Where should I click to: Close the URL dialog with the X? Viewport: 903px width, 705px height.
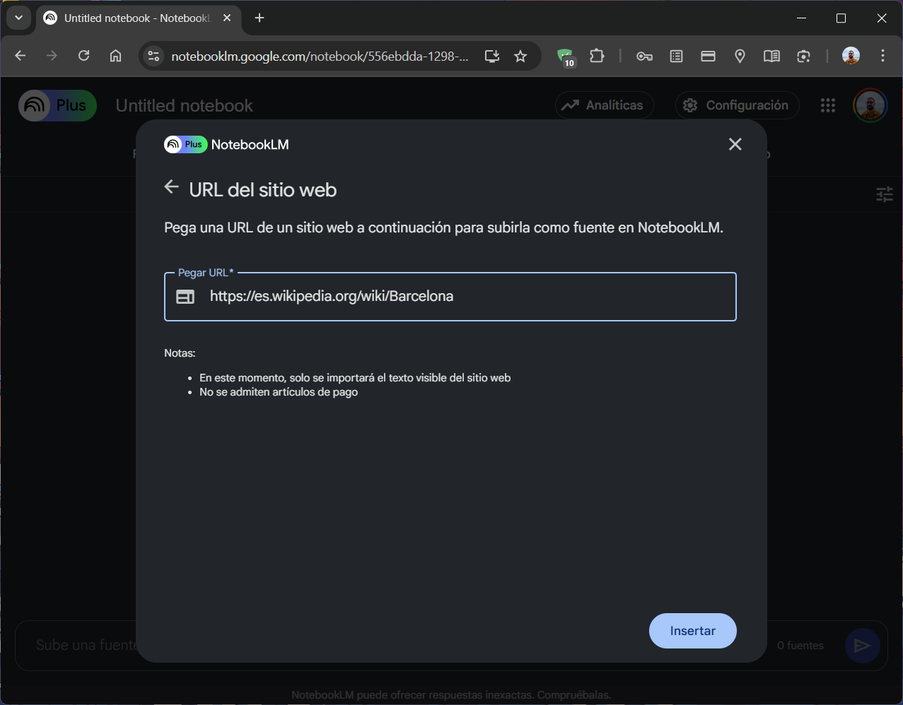[x=735, y=144]
